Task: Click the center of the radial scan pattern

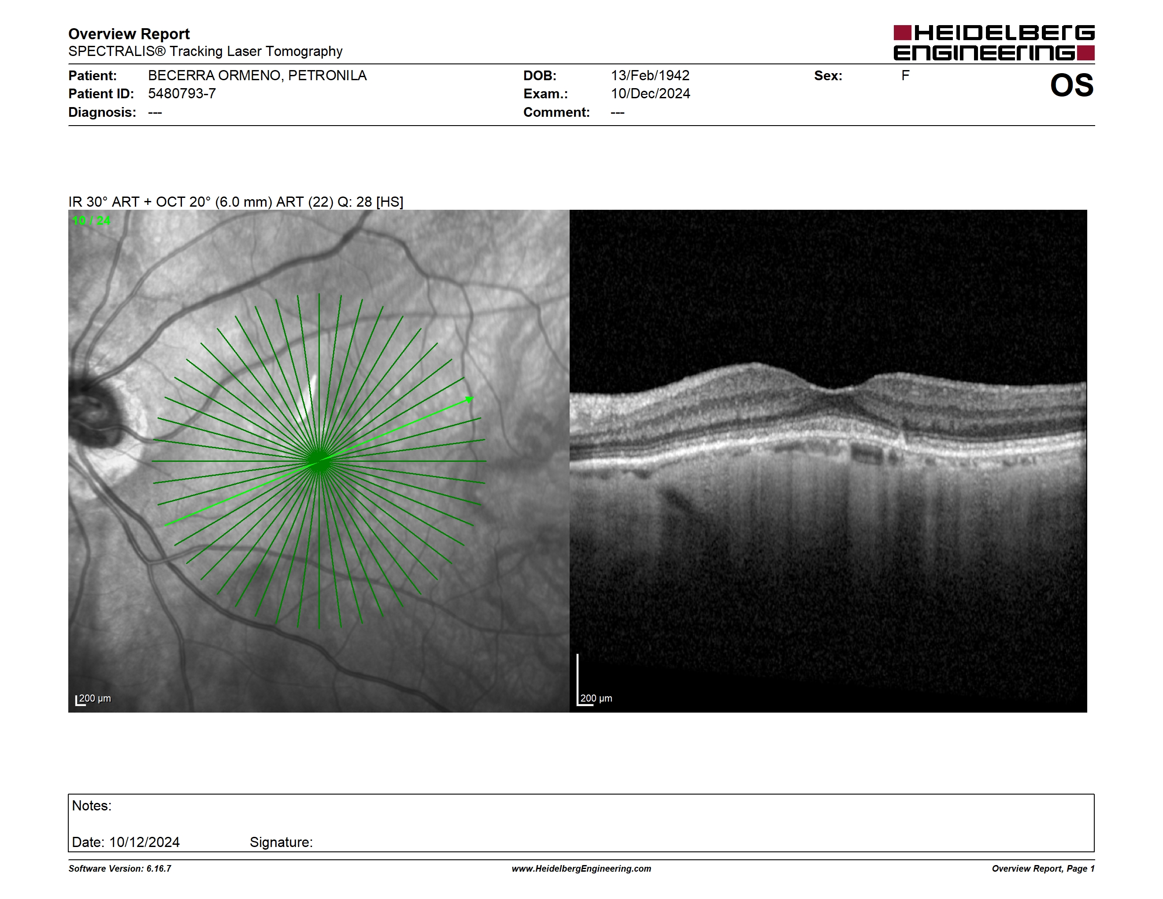Action: tap(319, 461)
